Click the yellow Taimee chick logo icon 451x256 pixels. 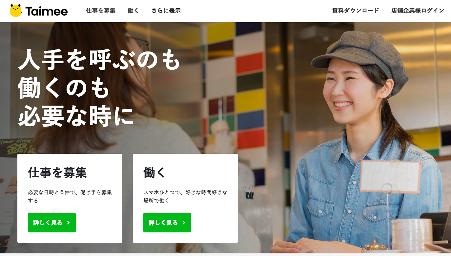[16, 11]
